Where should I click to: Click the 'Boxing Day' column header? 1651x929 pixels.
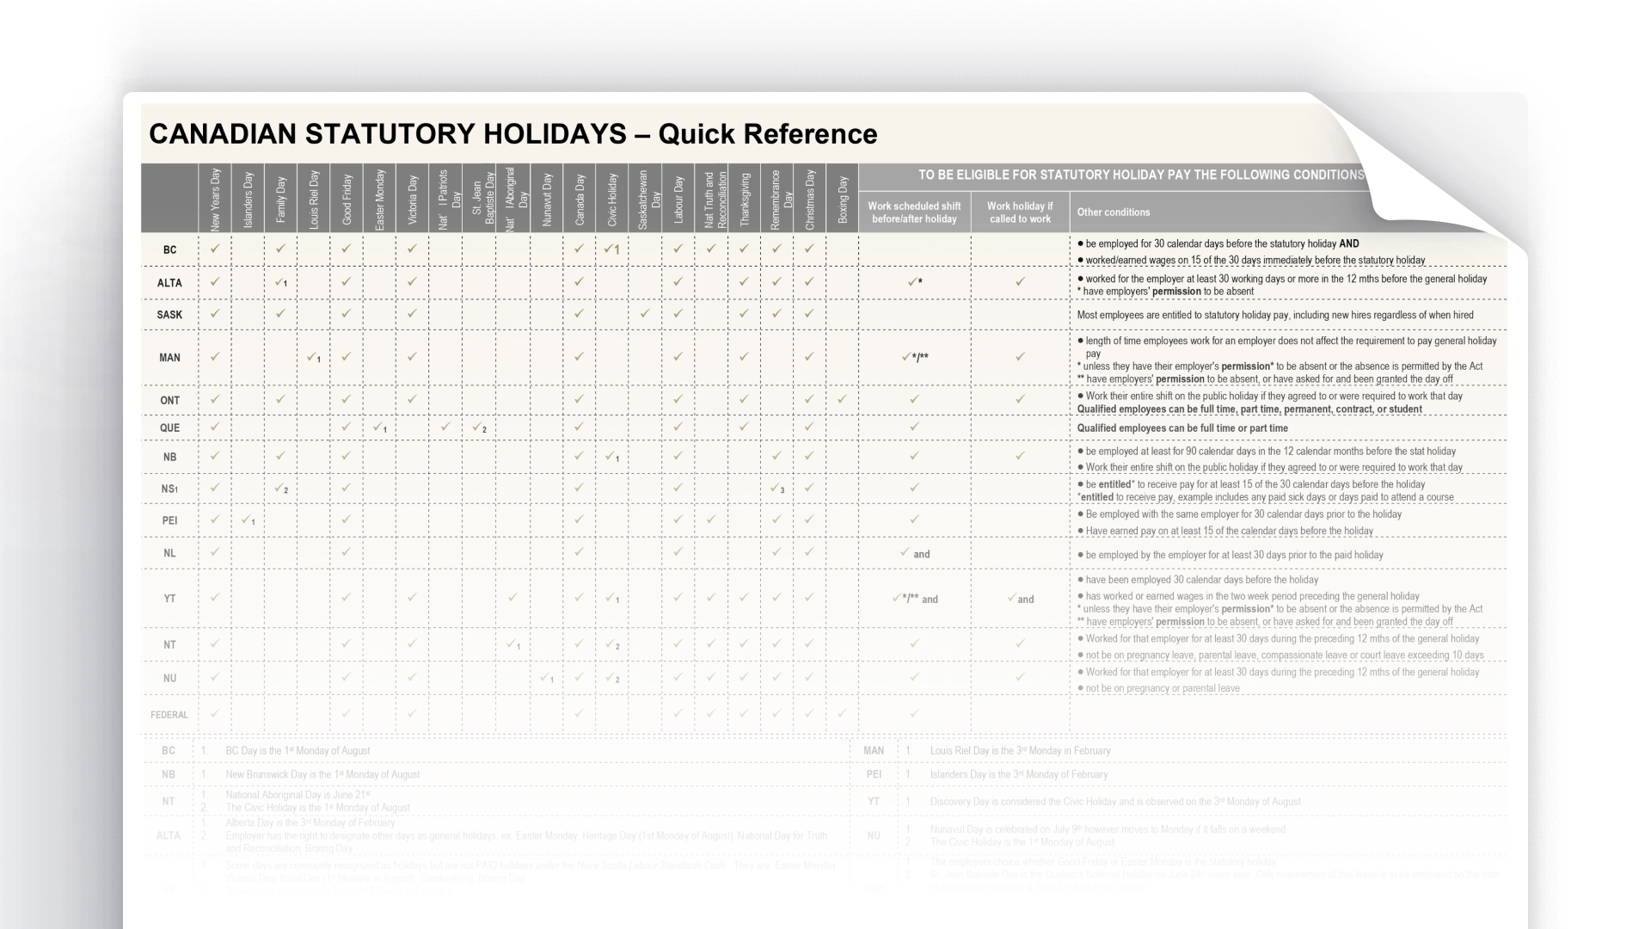[x=842, y=199]
